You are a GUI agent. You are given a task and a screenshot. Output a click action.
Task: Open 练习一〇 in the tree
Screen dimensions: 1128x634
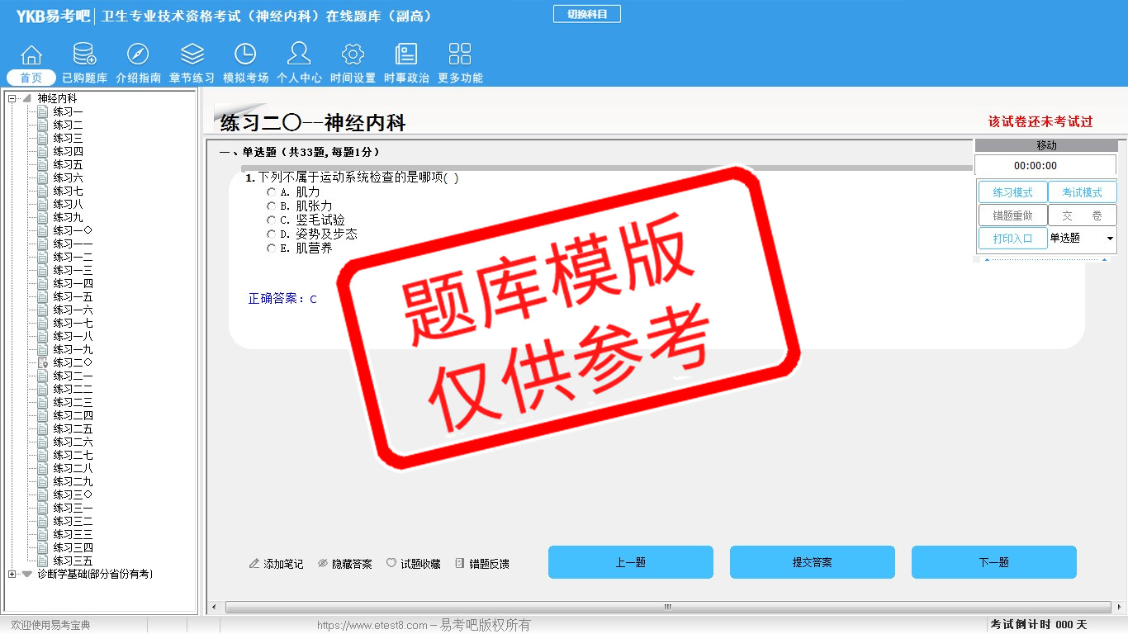[73, 230]
